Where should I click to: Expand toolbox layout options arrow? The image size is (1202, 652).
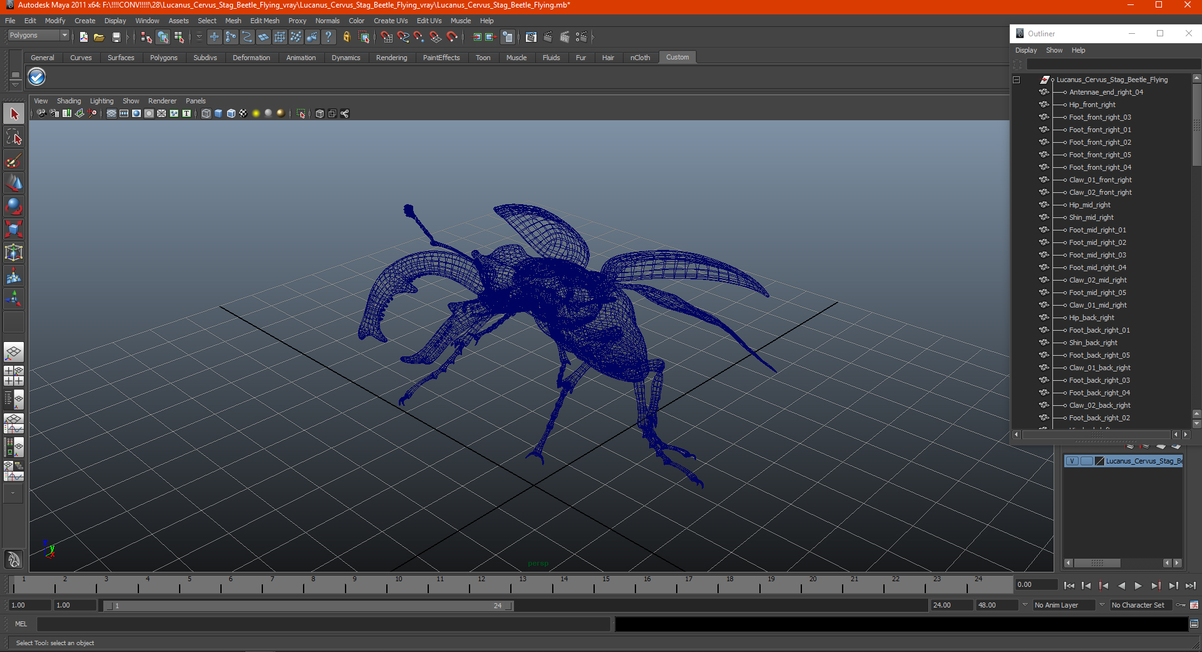point(13,493)
